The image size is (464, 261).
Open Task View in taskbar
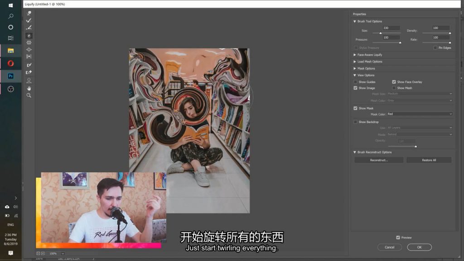coord(11,38)
